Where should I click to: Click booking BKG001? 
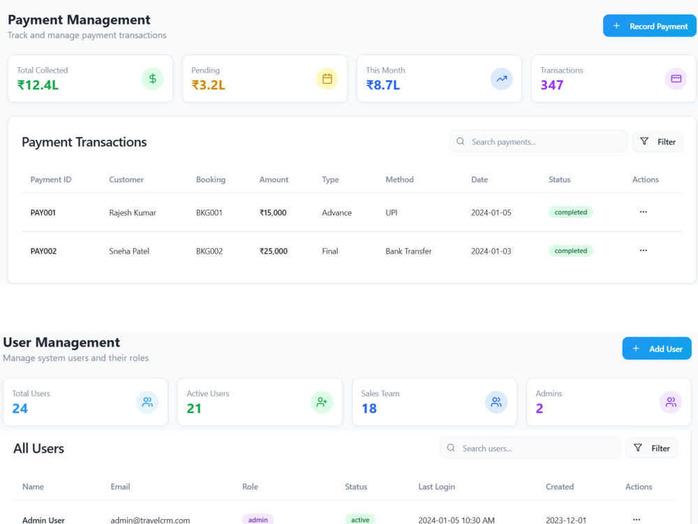209,212
